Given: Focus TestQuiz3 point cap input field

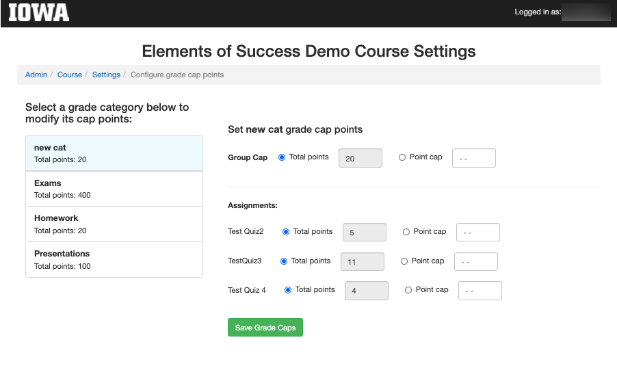Looking at the screenshot, I should [476, 262].
